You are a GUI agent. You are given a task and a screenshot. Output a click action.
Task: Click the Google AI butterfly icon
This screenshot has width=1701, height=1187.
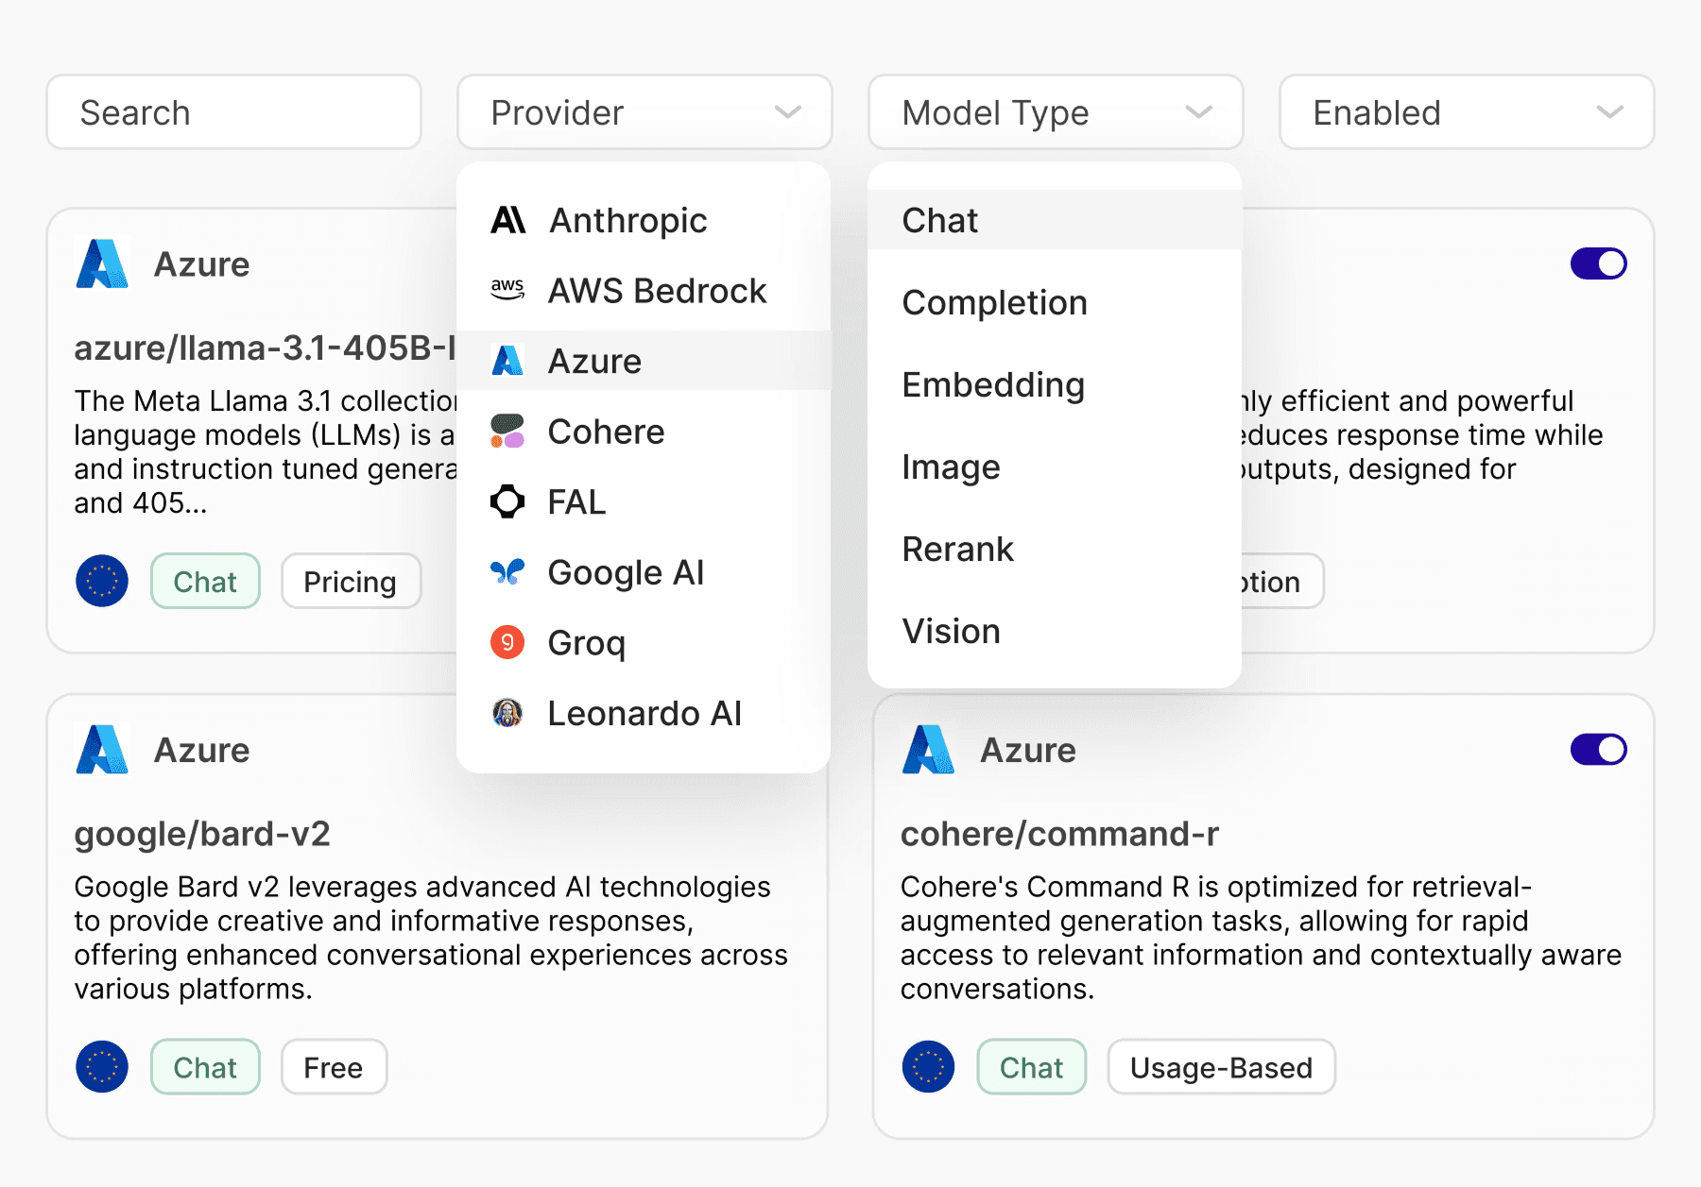click(x=507, y=572)
